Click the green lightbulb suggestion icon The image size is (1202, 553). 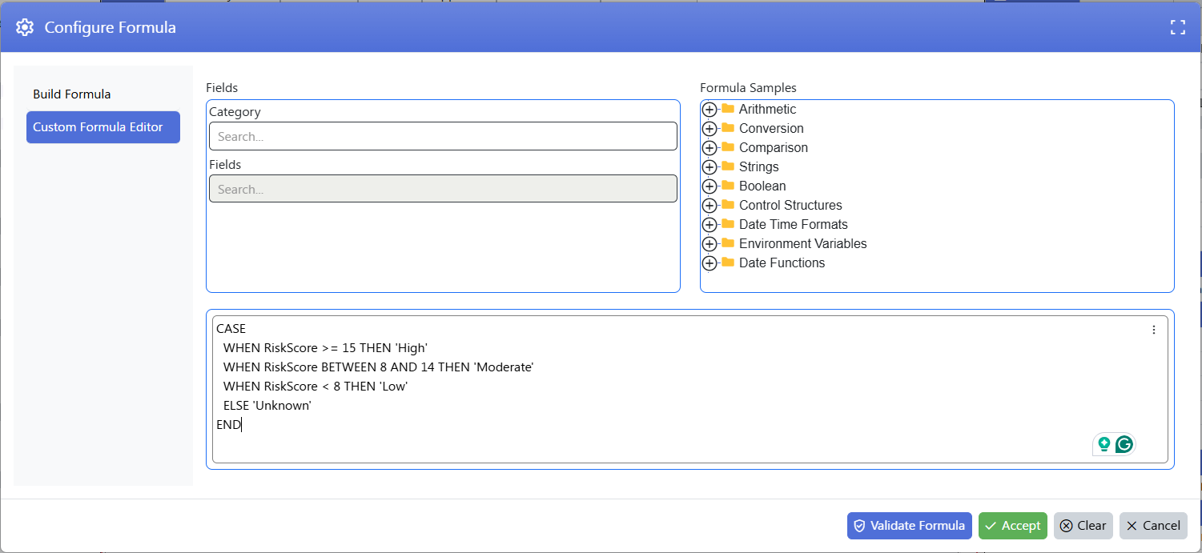click(x=1104, y=444)
